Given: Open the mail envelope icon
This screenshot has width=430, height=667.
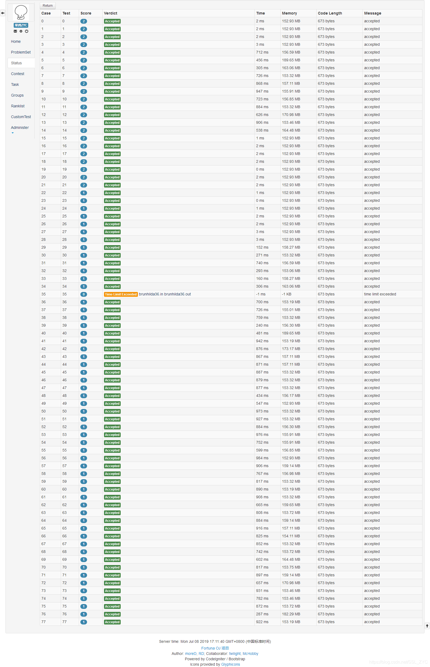Looking at the screenshot, I should (x=15, y=31).
